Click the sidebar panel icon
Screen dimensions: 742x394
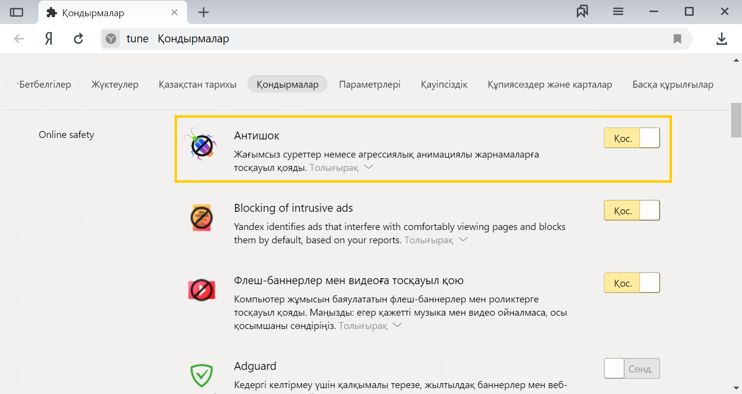click(17, 12)
